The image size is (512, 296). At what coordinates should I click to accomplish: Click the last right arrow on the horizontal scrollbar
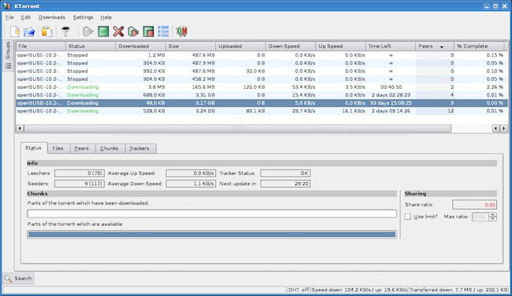pos(504,128)
